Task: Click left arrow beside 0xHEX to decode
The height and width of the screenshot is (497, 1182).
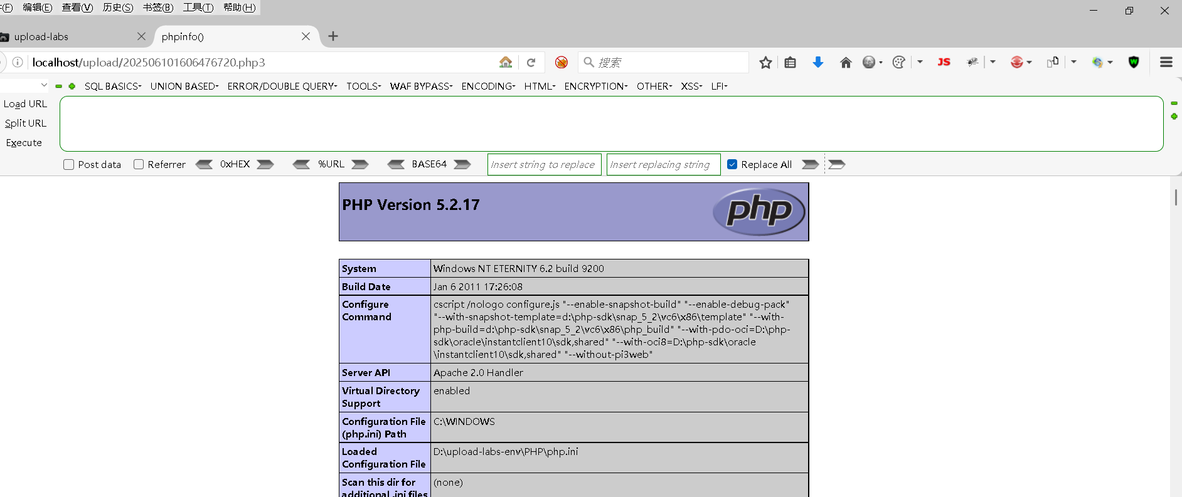Action: point(204,164)
